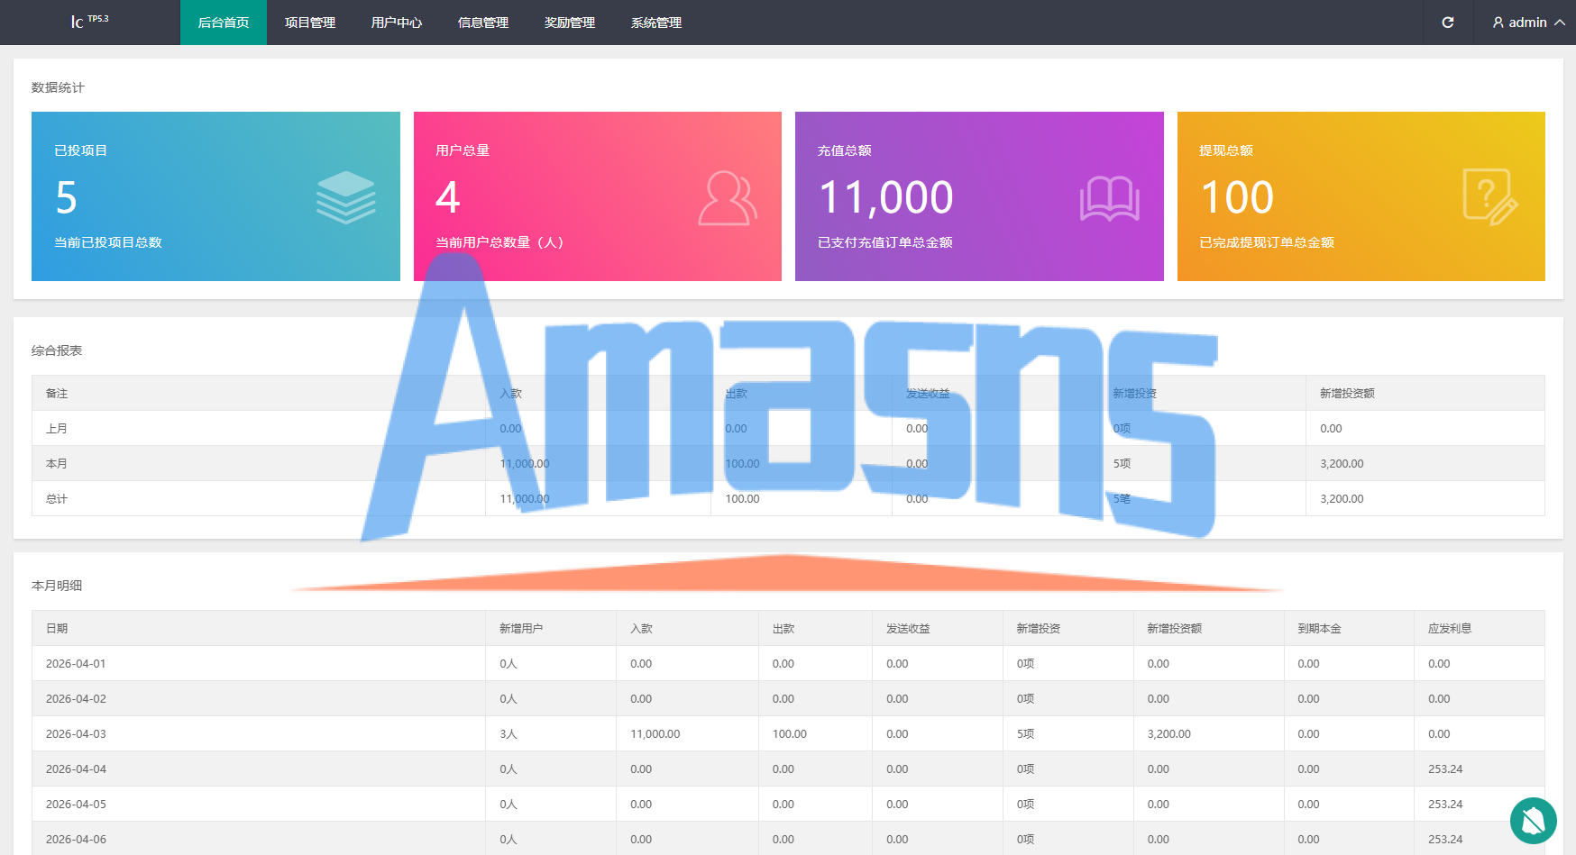Click the 3人 cell in 本月明细
Screen dimensions: 1576x855
tap(509, 734)
